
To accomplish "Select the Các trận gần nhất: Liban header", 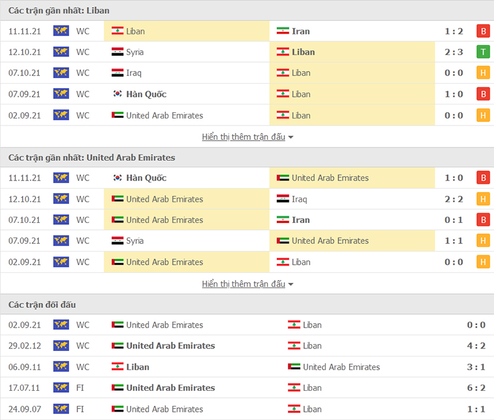I will click(58, 11).
